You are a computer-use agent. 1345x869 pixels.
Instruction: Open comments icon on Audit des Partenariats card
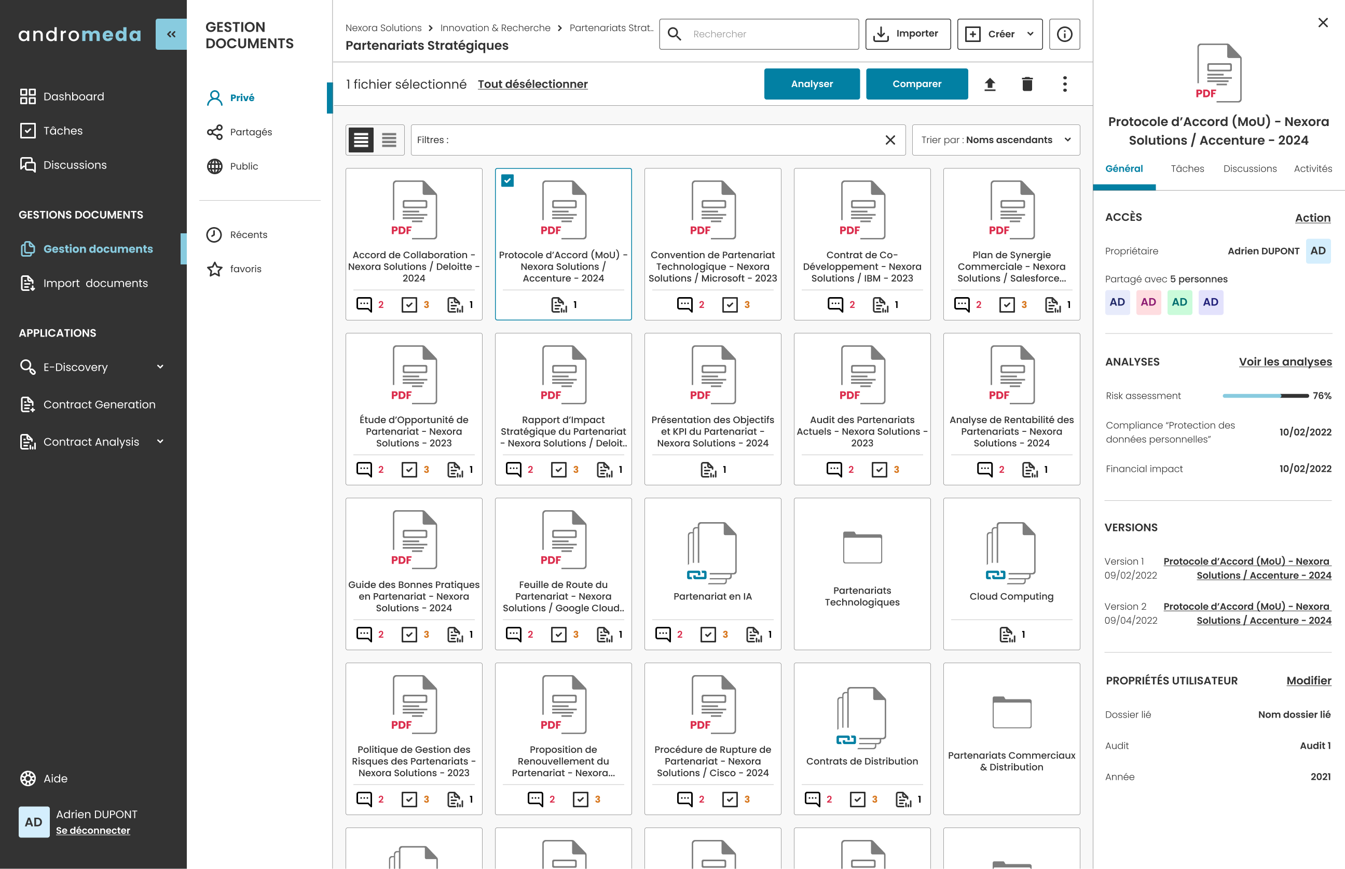(x=834, y=469)
